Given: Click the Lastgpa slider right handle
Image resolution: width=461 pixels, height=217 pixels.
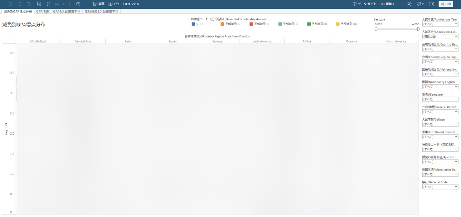Looking at the screenshot, I should [418, 29].
